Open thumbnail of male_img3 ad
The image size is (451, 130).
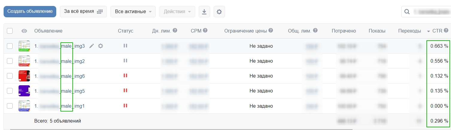point(24,46)
